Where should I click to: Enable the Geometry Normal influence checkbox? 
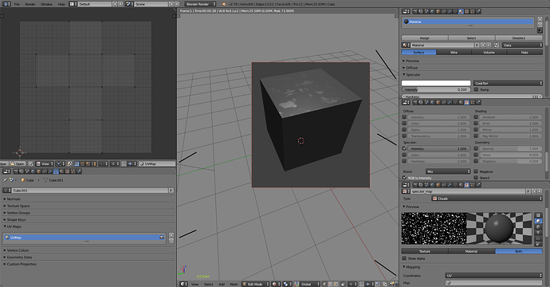(x=476, y=148)
